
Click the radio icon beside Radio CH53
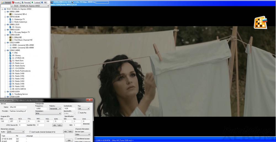[x=10, y=81]
